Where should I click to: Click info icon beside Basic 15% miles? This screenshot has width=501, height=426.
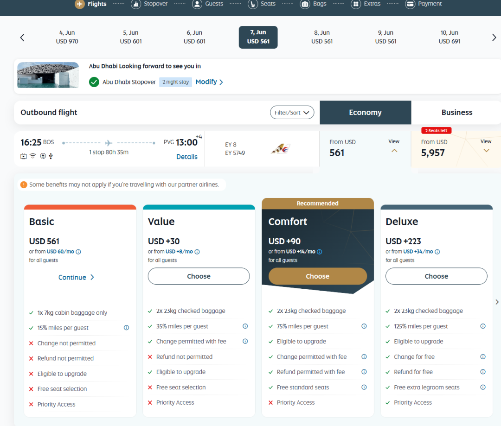click(126, 328)
